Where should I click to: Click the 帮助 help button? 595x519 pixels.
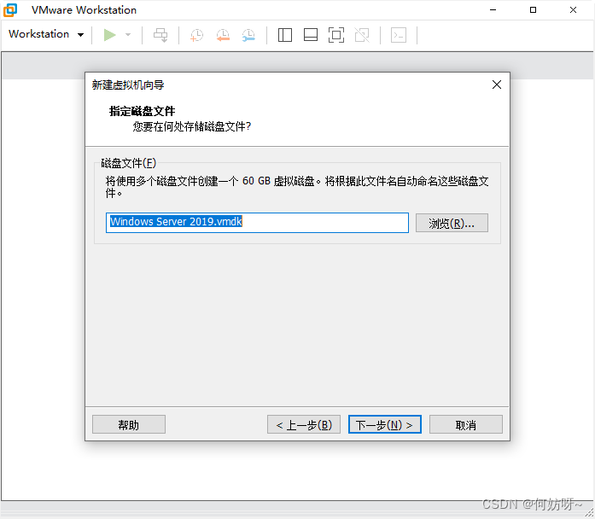[129, 424]
